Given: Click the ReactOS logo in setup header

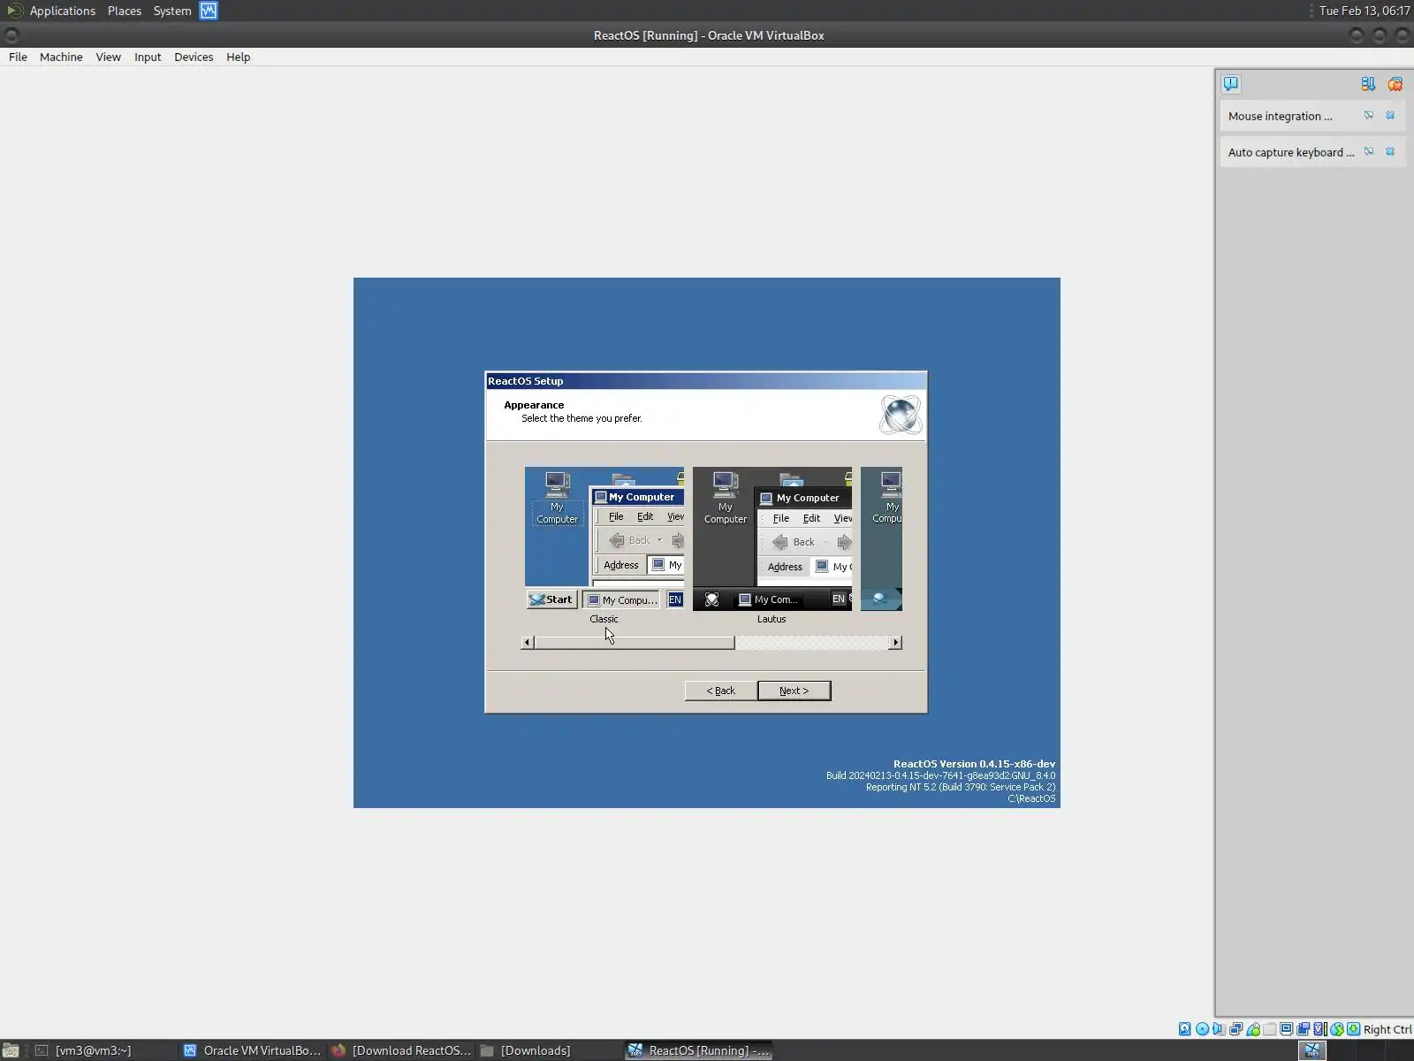Looking at the screenshot, I should tap(901, 415).
